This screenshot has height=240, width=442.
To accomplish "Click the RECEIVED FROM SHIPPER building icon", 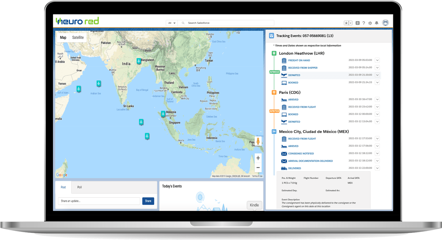I will pyautogui.click(x=284, y=68).
